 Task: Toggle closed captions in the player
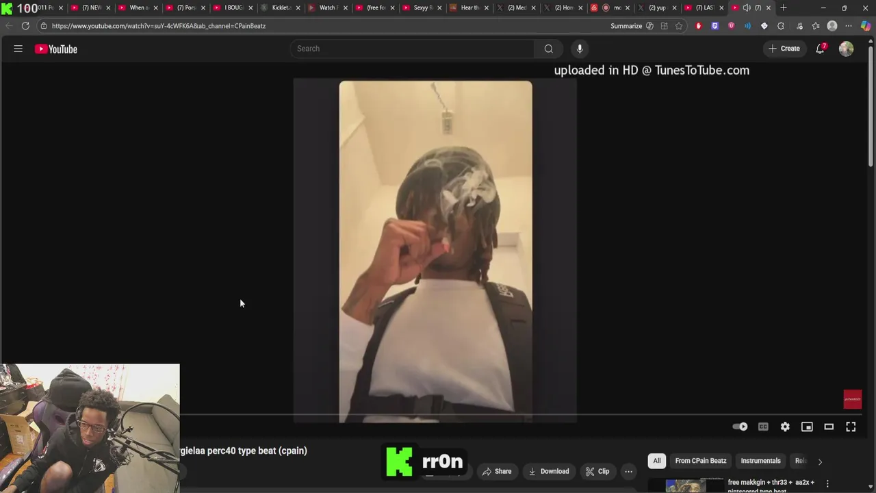tap(763, 427)
